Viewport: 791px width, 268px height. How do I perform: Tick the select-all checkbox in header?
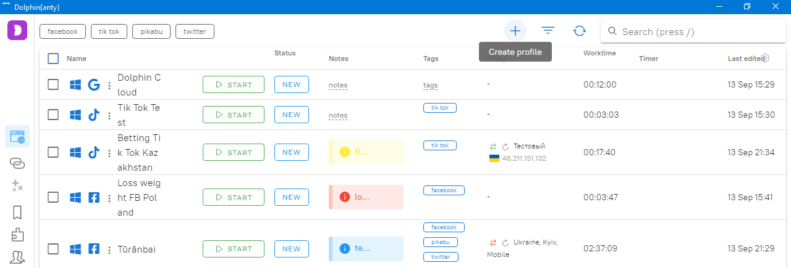coord(53,59)
